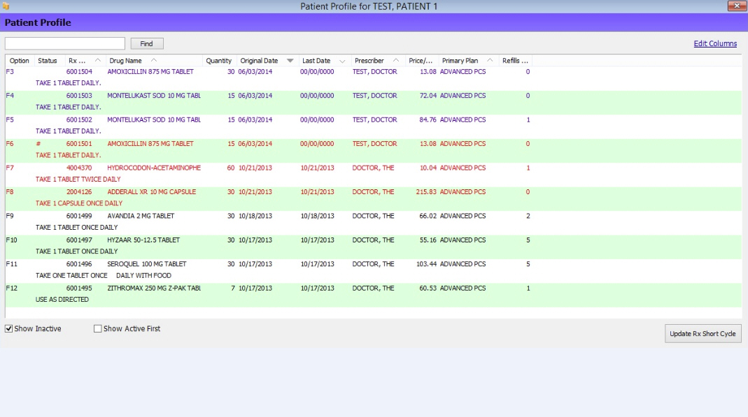The image size is (748, 417).
Task: Click Rx number 4004370
Action: pyautogui.click(x=79, y=168)
